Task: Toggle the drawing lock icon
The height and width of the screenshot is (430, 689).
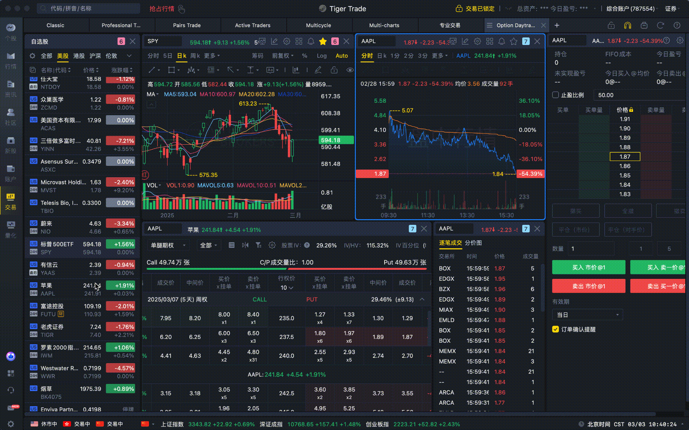Action: point(334,70)
